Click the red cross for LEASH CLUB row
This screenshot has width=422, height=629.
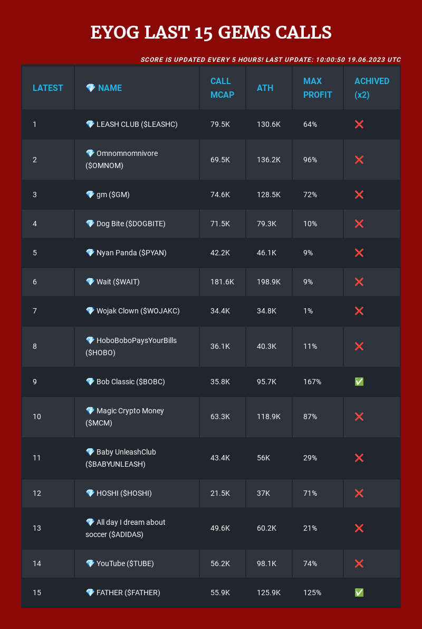[x=359, y=124]
